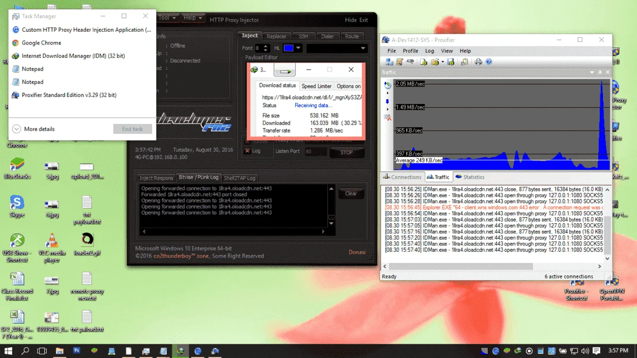Screen dimensions: 637x358
Task: Click blue download arrow icon in Traffic pane
Action: [x=388, y=101]
